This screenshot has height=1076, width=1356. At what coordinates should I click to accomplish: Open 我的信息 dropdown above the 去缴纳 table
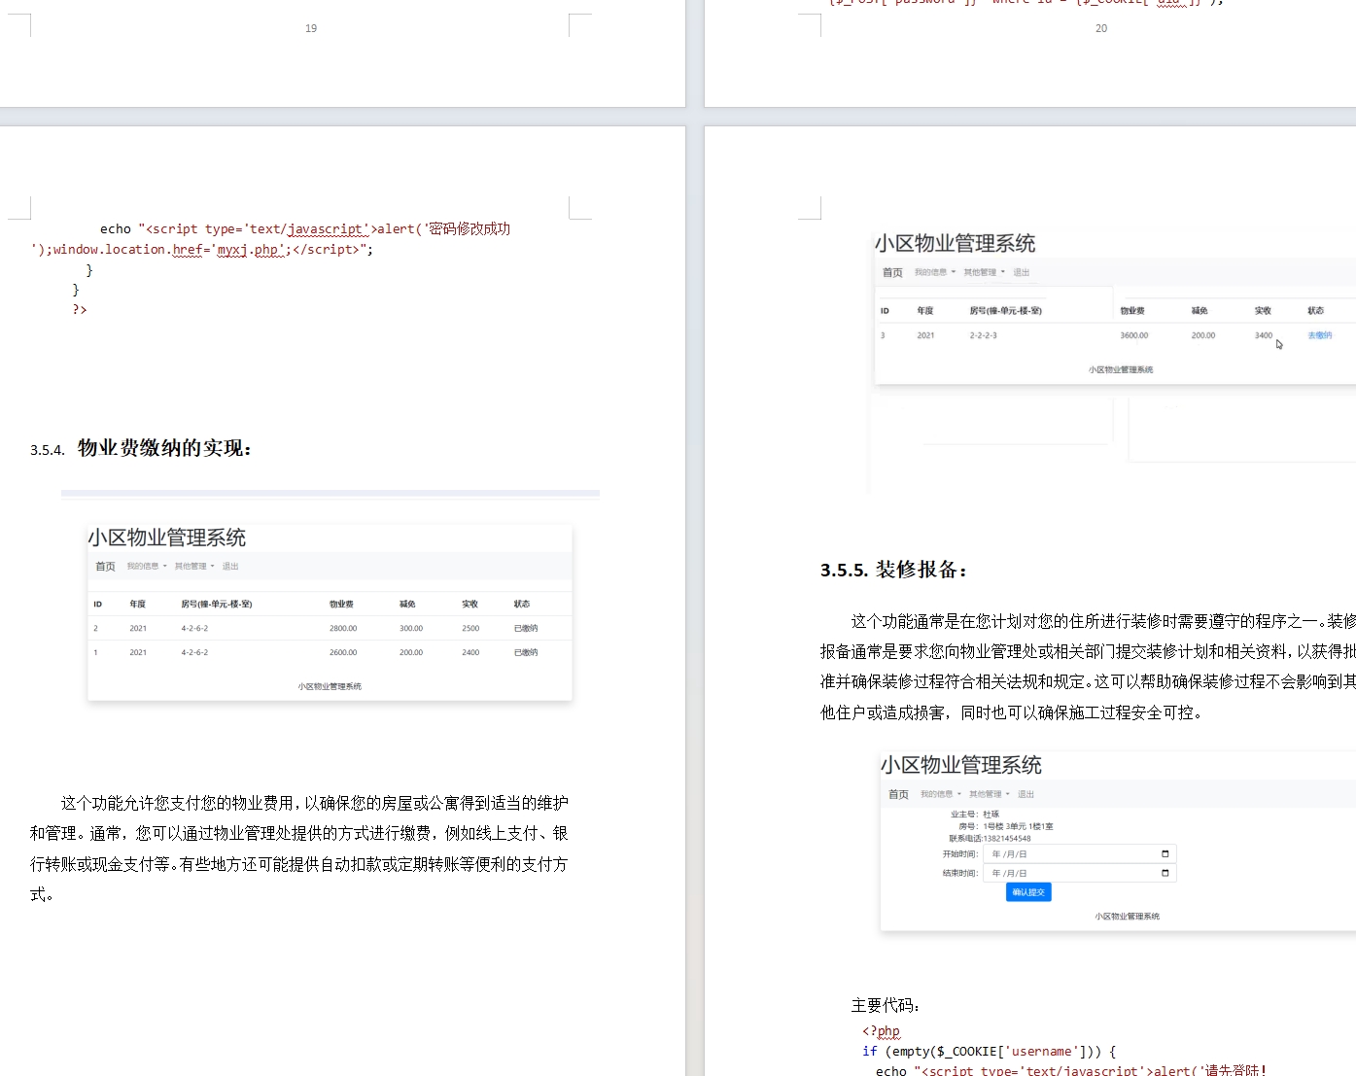[x=935, y=272]
